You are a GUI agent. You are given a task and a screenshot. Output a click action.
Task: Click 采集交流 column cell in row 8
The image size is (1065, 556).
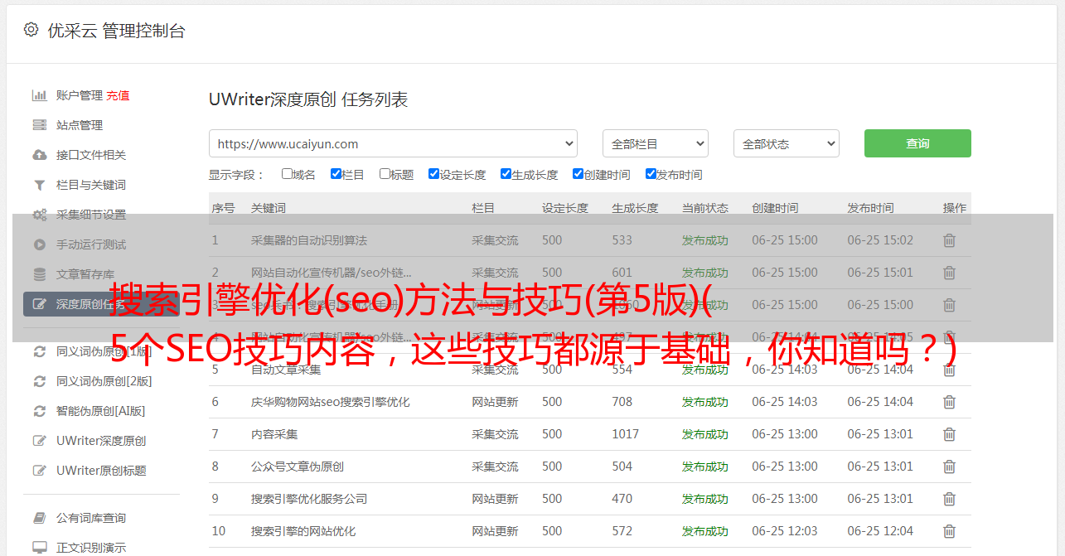(495, 467)
